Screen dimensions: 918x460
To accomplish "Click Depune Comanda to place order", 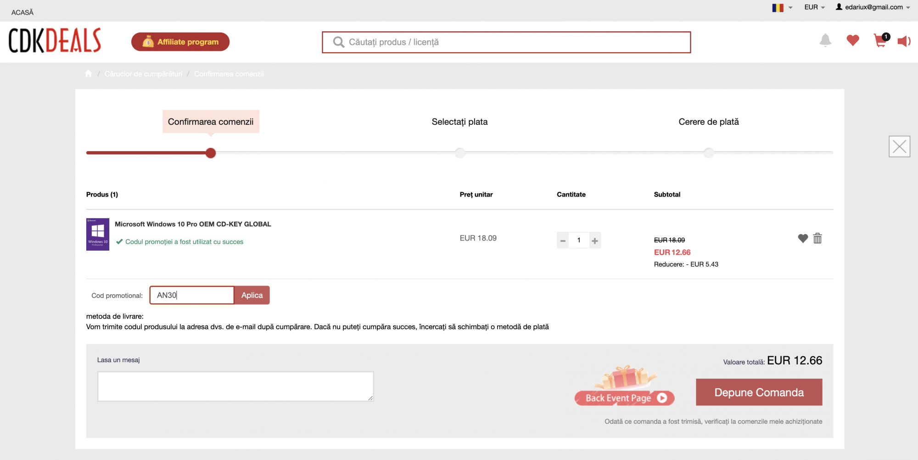I will [759, 392].
